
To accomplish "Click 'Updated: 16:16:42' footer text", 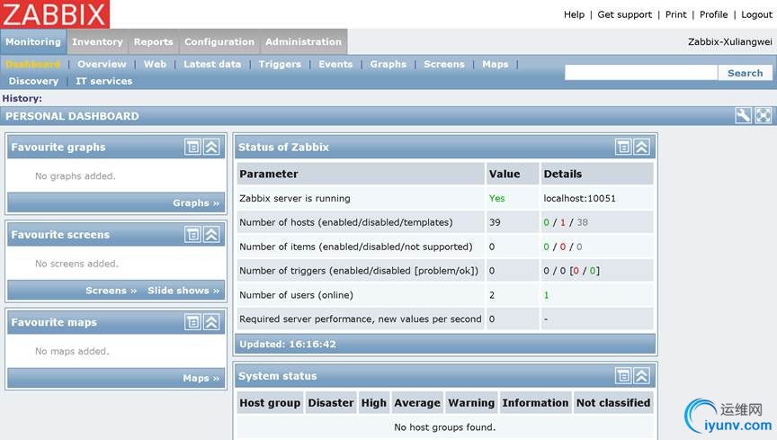I will [x=288, y=344].
